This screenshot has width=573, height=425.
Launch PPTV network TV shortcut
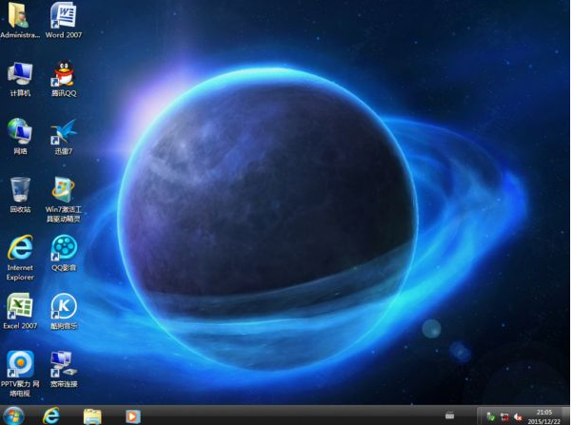tap(20, 363)
